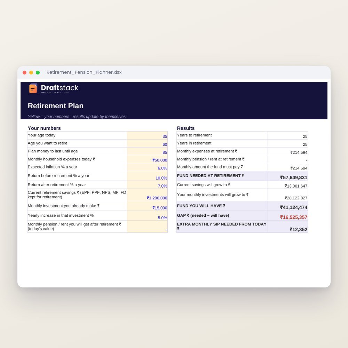
Task: Click 'Your monthly investments will grow to ₹' label
Action: click(213, 195)
